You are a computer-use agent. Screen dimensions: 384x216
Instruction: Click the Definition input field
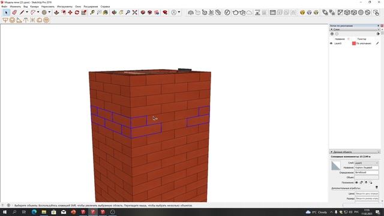(x=367, y=172)
